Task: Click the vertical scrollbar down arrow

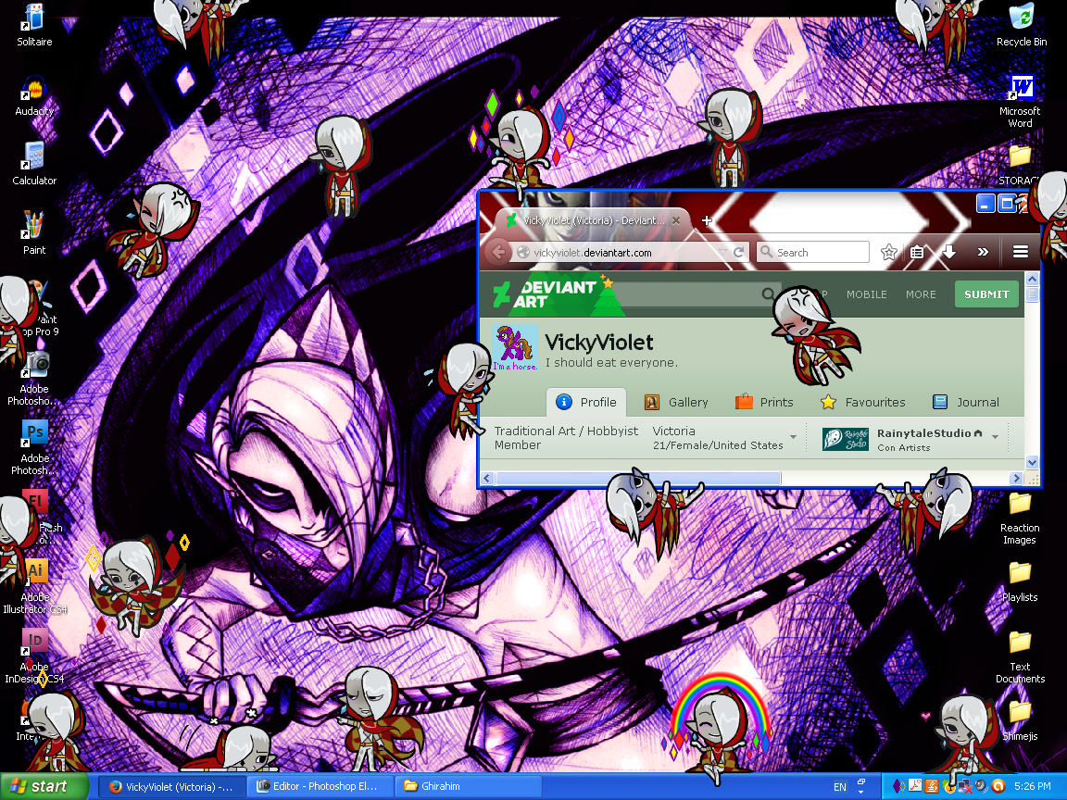Action: 1032,463
